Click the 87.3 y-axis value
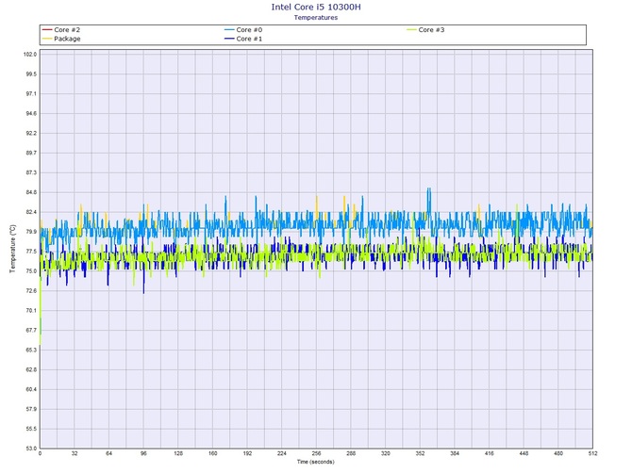The image size is (632, 473). pyautogui.click(x=31, y=172)
